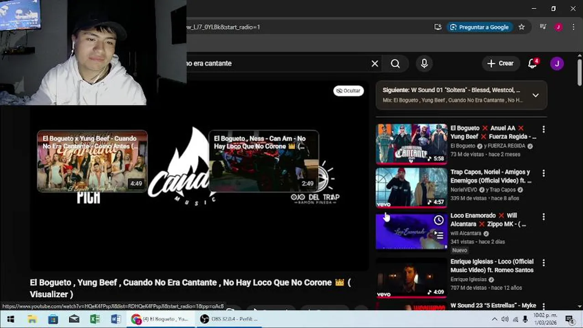This screenshot has height=328, width=583.
Task: Switch to OBS 32.0.4 taskbar window
Action: [x=230, y=319]
